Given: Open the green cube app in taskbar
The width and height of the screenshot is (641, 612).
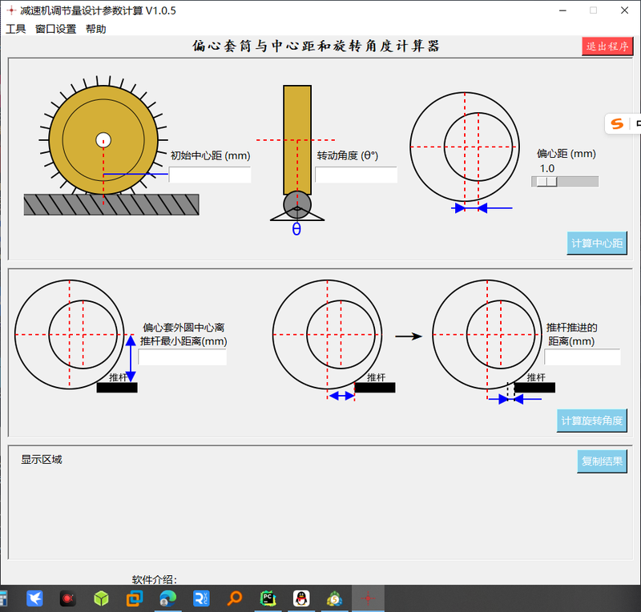Looking at the screenshot, I should pos(101,598).
